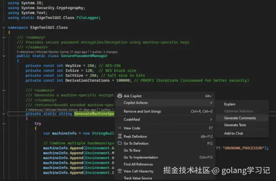Click the IvSize constant name
Image resolution: width=276 pixels, height=181 pixels.
pos(72,70)
